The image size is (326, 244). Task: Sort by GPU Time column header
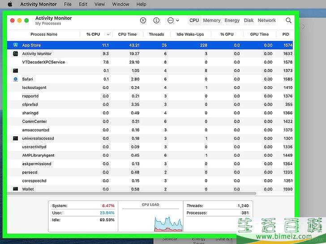(259, 34)
